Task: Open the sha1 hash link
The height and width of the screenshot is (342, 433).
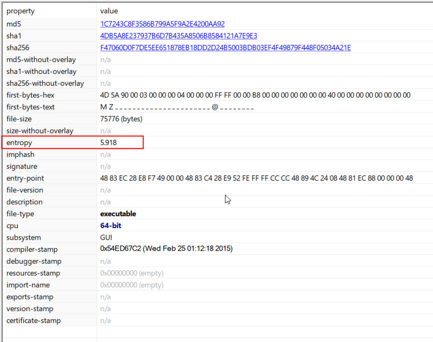Action: point(178,36)
